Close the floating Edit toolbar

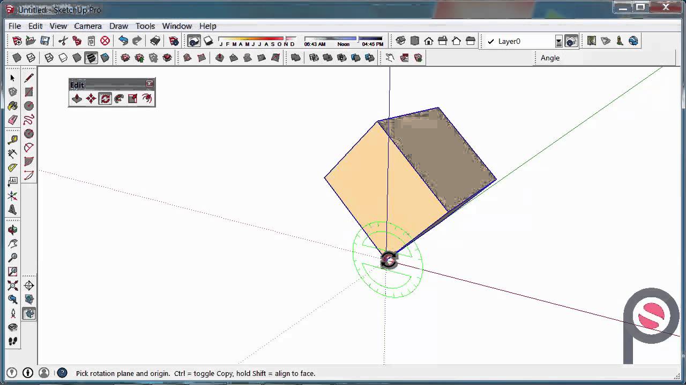[x=150, y=83]
